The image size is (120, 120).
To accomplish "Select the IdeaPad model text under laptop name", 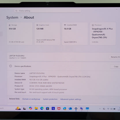I will [x=18, y=58].
